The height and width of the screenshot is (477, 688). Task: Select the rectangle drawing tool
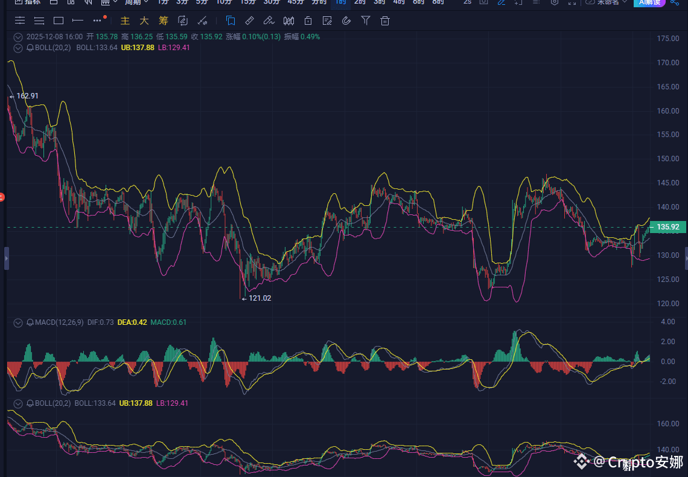(x=59, y=21)
